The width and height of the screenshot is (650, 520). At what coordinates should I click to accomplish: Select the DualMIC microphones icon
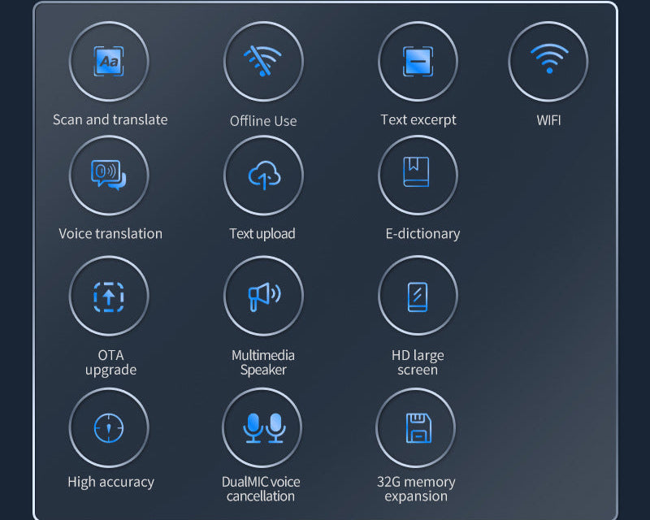click(262, 427)
